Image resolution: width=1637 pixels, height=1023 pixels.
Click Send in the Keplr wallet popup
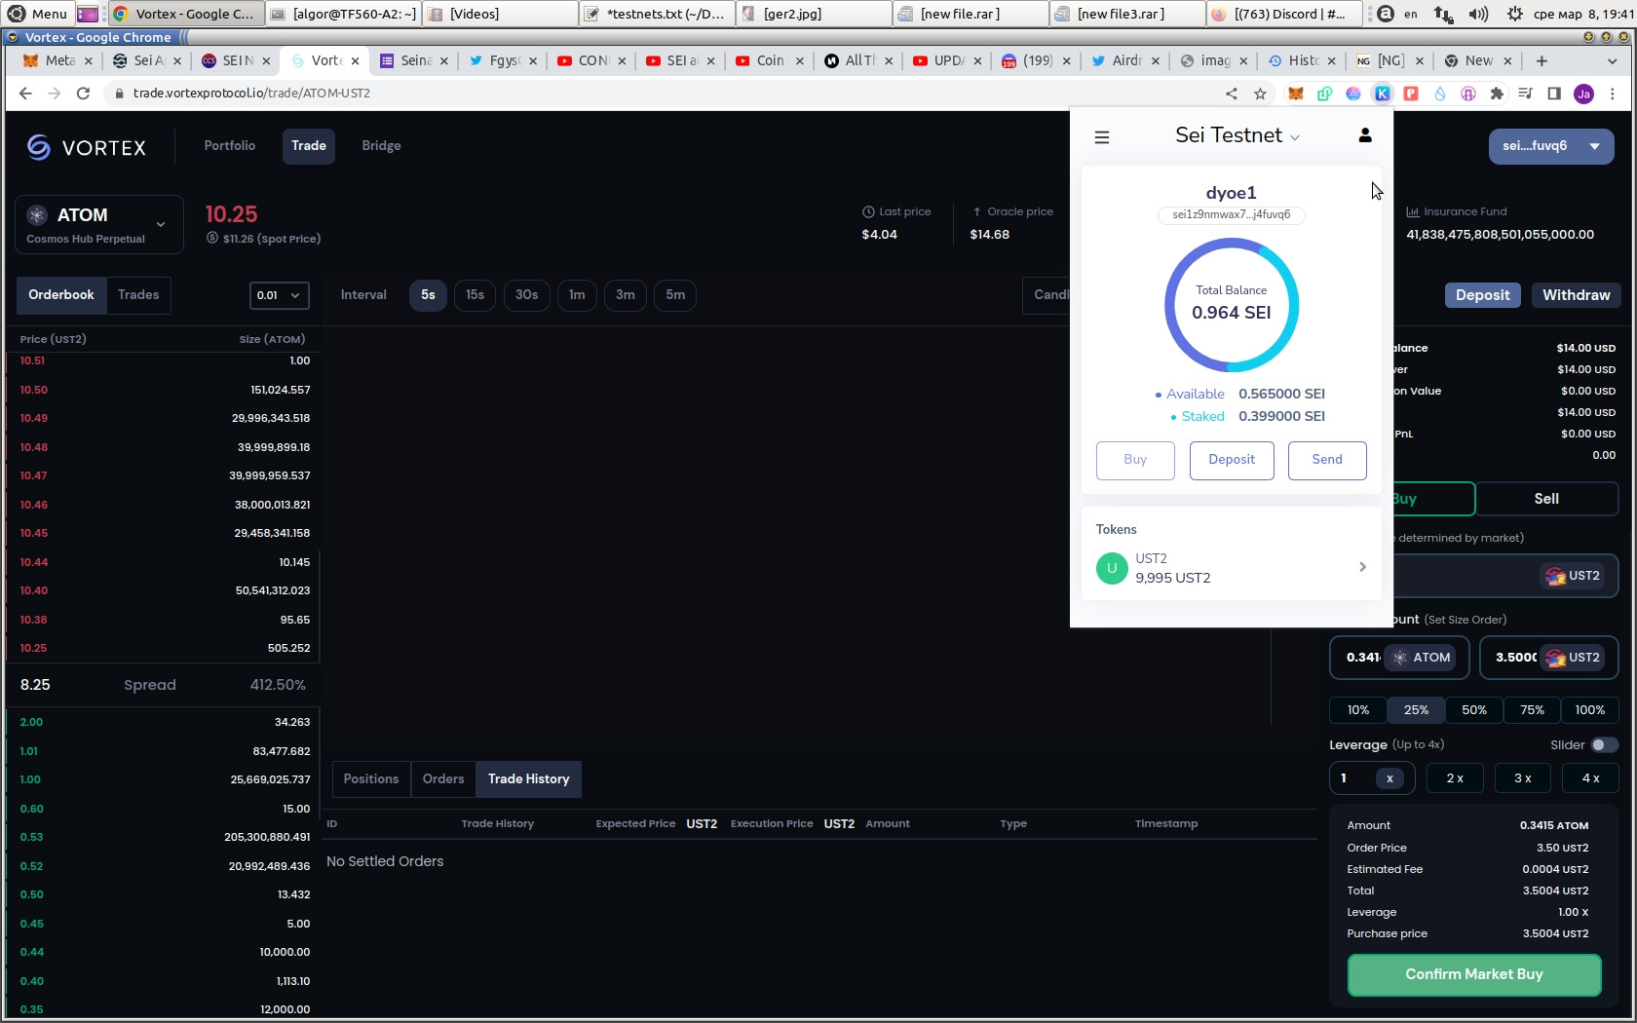point(1327,460)
